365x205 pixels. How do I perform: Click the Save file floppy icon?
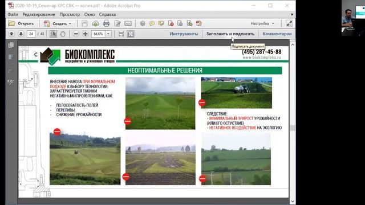84,23
